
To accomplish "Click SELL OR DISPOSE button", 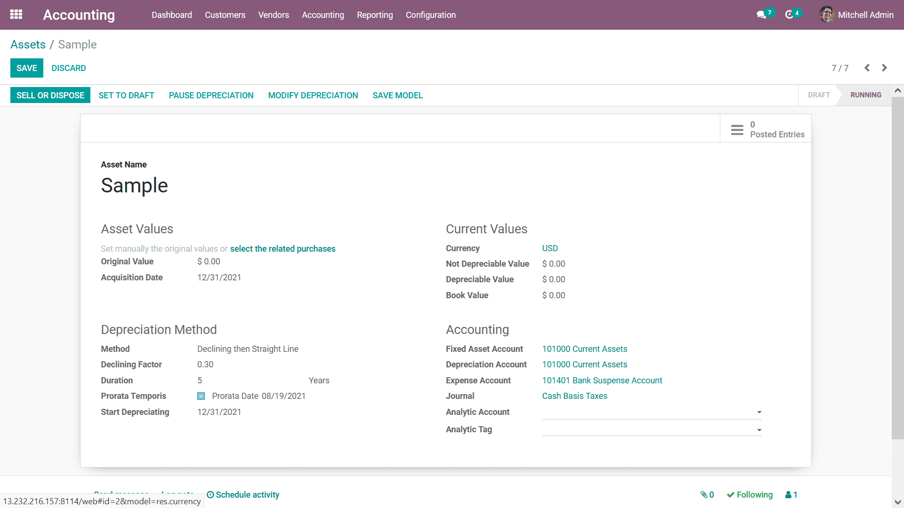I will point(50,95).
